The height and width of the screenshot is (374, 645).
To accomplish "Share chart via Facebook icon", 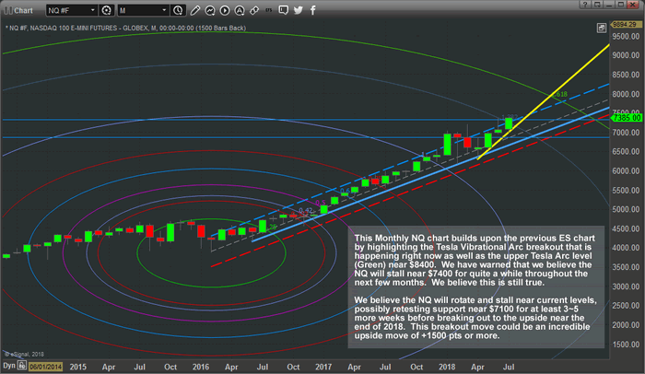I will point(313,10).
